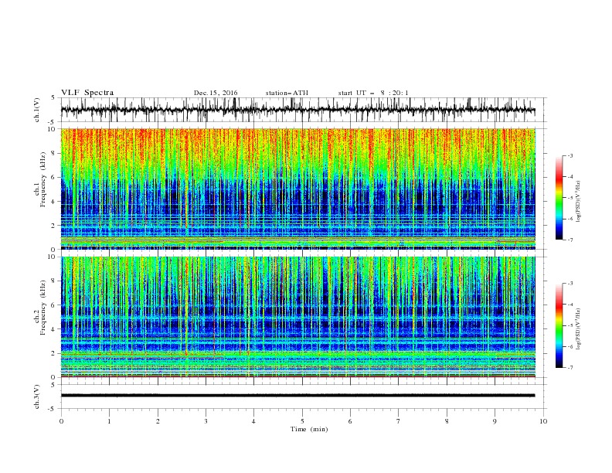Click the time axis tick label "2"
Viewport: 612px width, 473px height.
pyautogui.click(x=158, y=421)
